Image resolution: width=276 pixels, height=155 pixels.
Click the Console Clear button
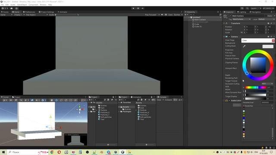[159, 100]
